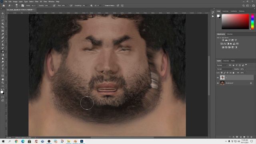The image size is (256, 144).
Task: Open the Window menu
Action: tap(51, 2)
